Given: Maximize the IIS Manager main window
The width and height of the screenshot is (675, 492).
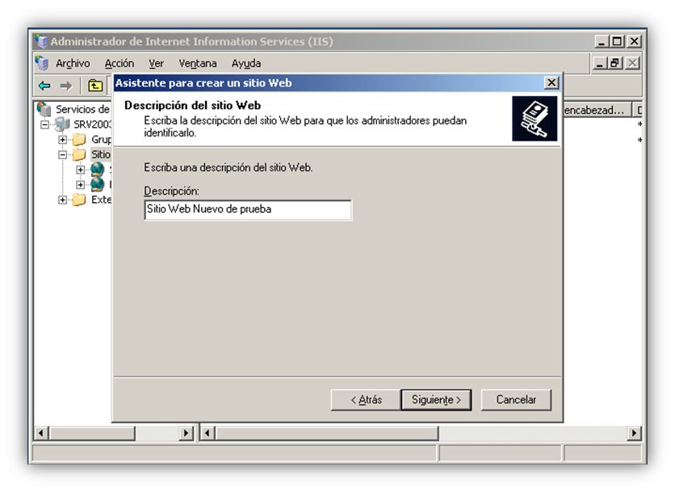Looking at the screenshot, I should coord(617,41).
